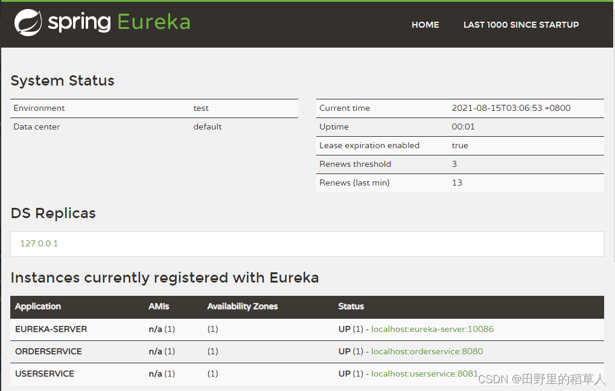
Task: Select the ORDERSERVICE application cell
Action: [48, 351]
